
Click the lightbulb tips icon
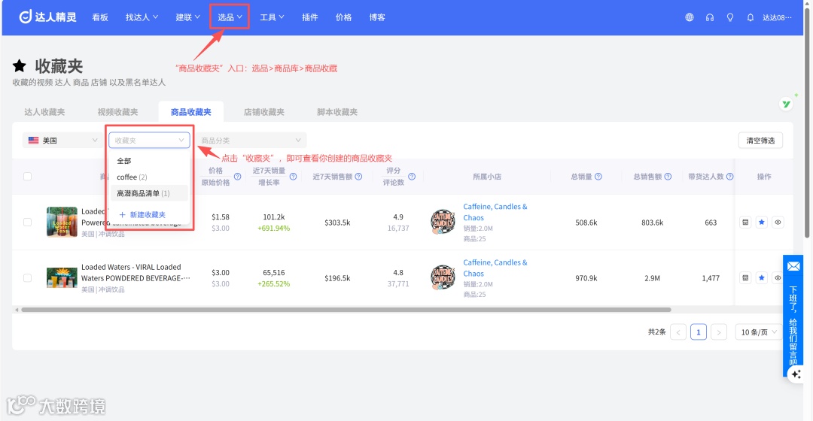coord(729,17)
